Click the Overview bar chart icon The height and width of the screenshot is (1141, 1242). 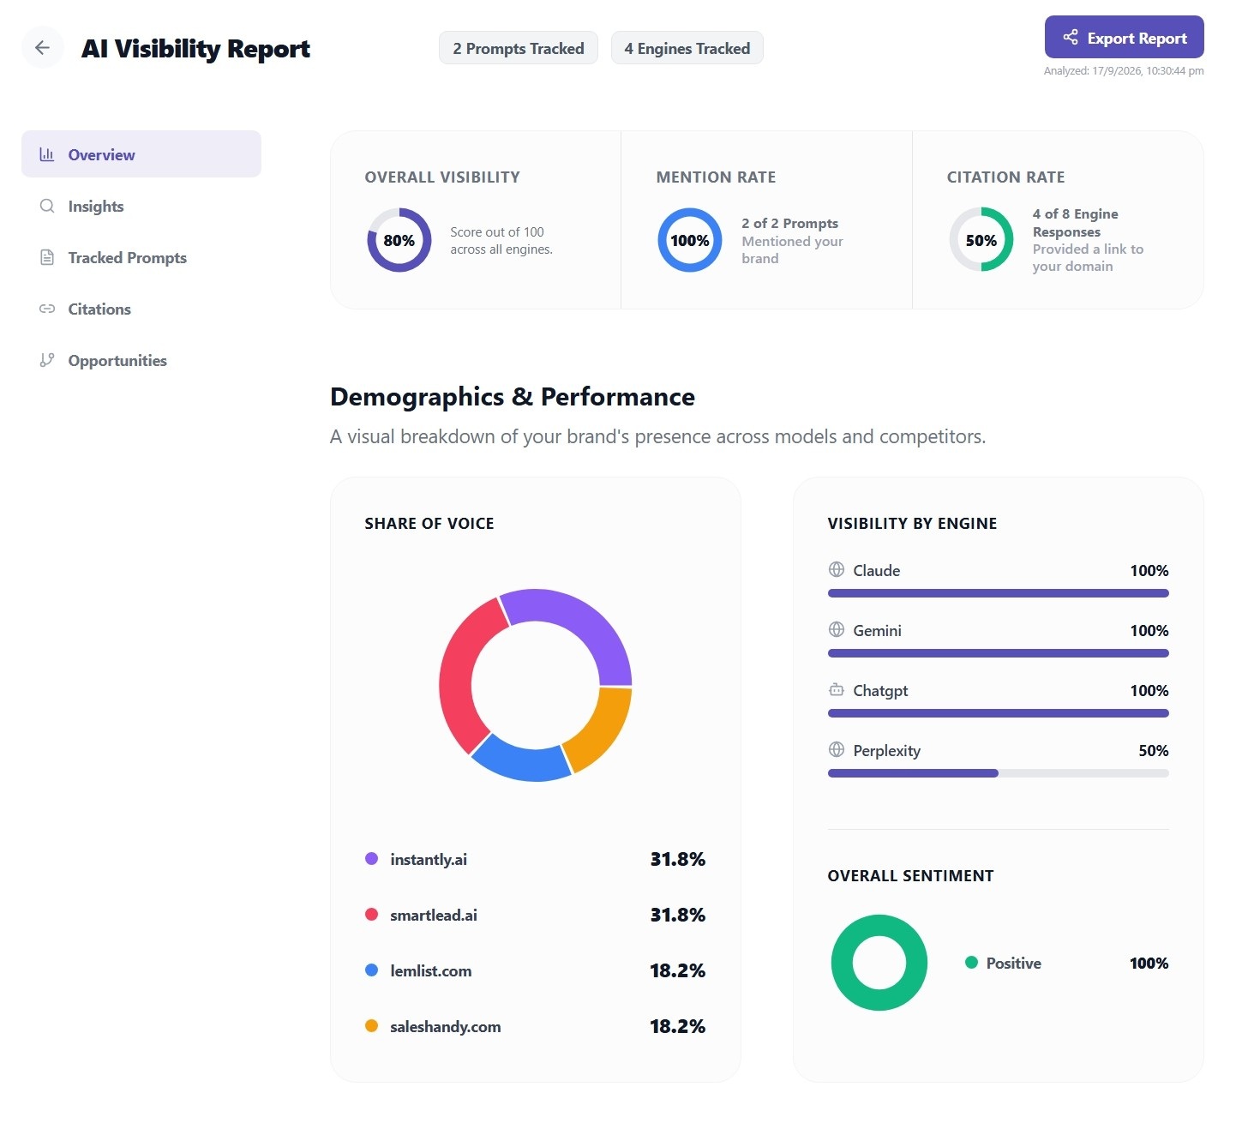click(47, 154)
